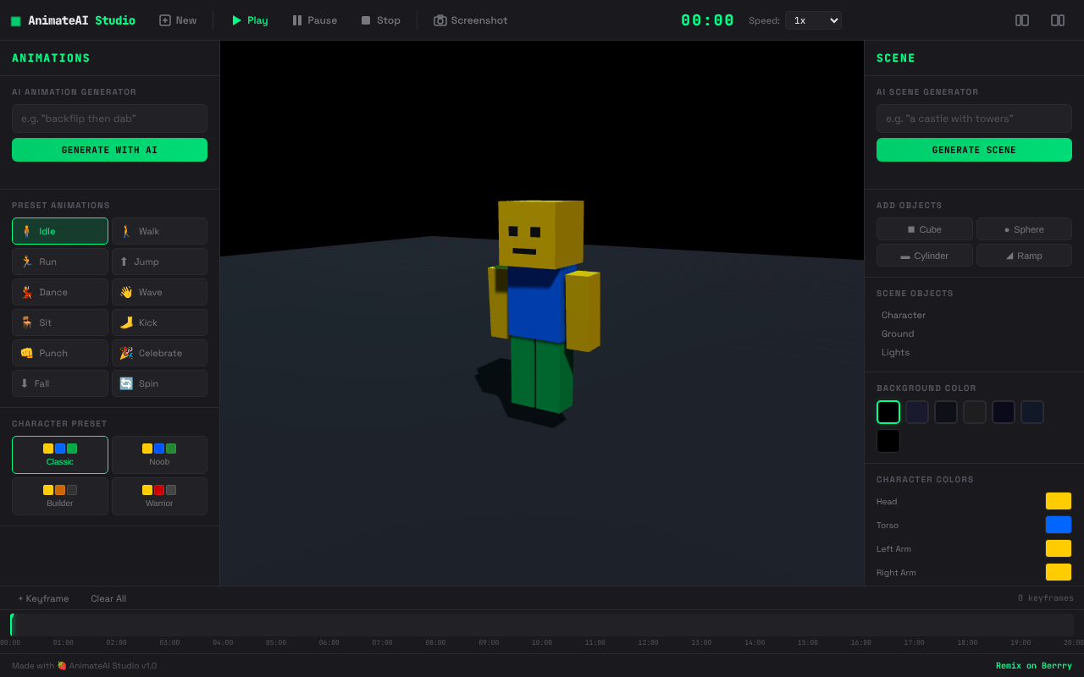Open the playback Speed dropdown
1084x677 pixels.
click(x=813, y=19)
